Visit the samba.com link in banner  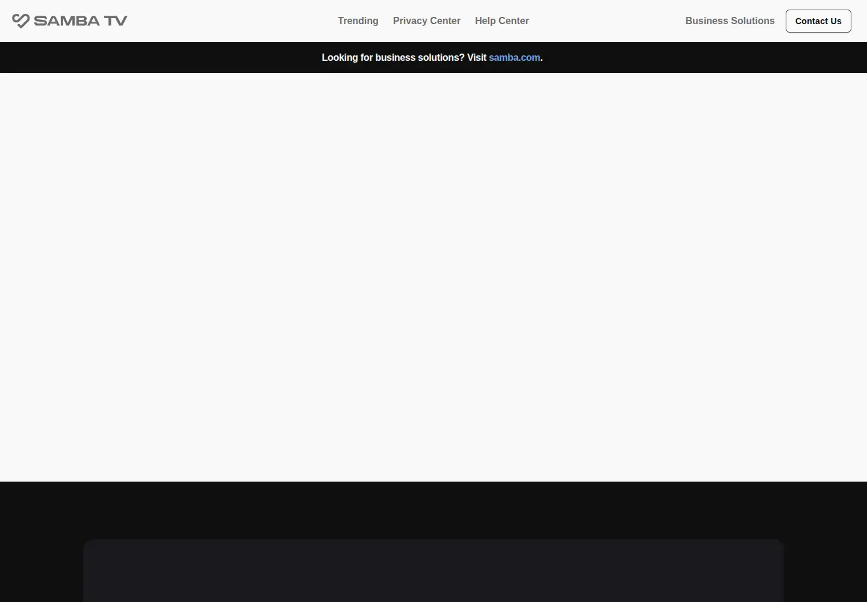515,57
